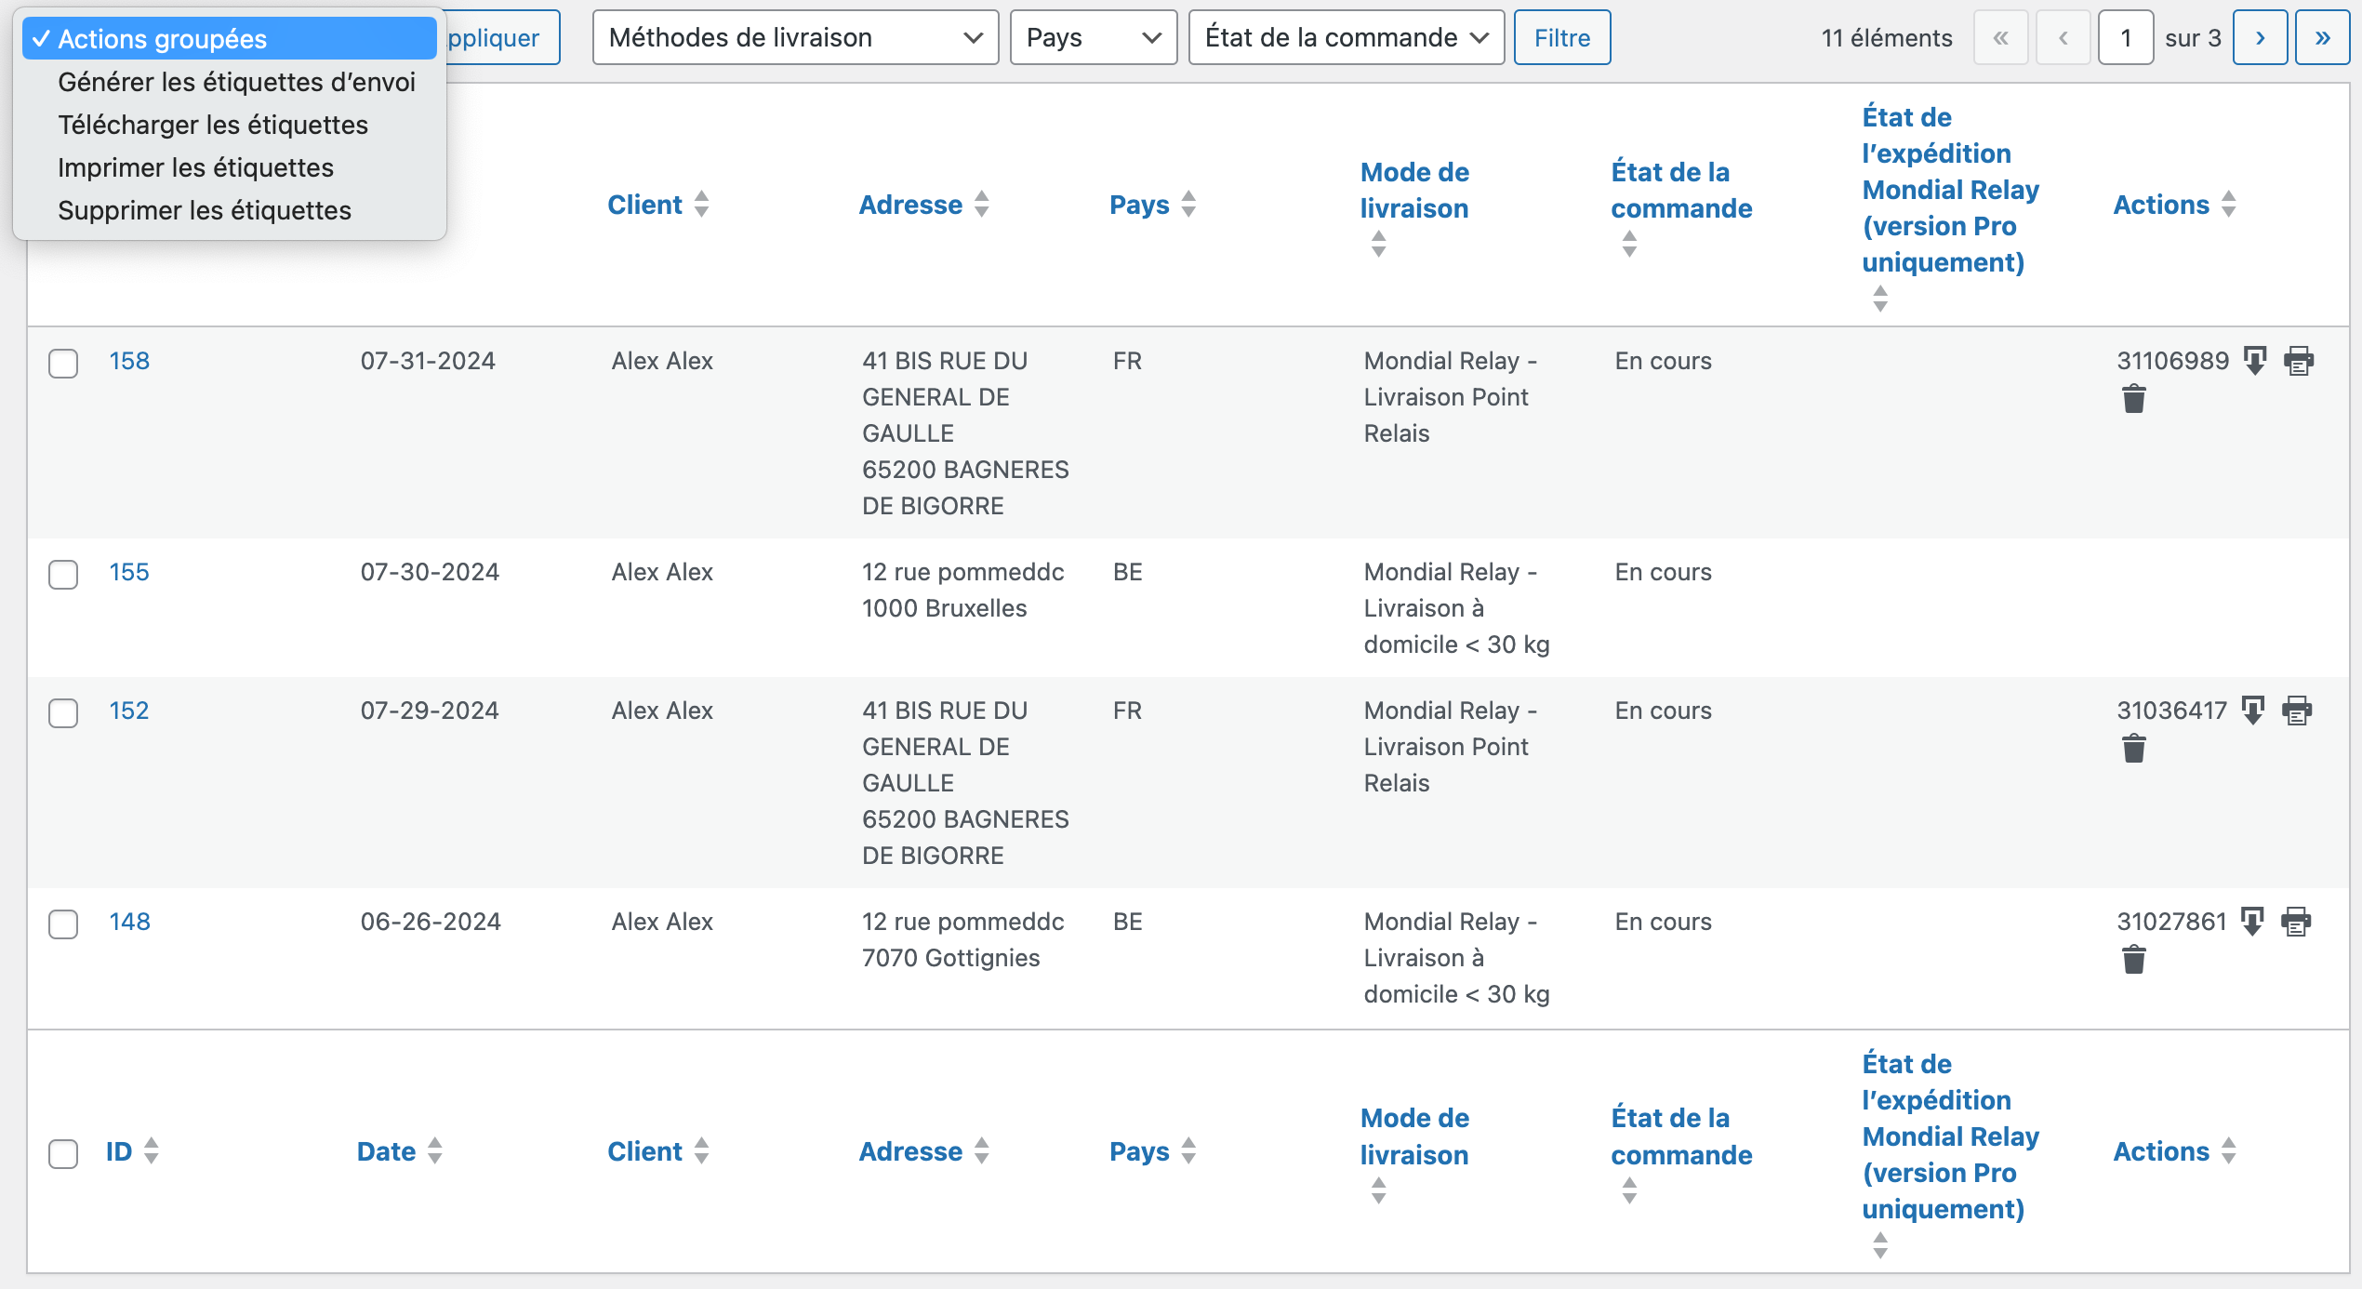This screenshot has width=2362, height=1289.
Task: Select Supprimer les étiquettes menu entry
Action: coord(205,210)
